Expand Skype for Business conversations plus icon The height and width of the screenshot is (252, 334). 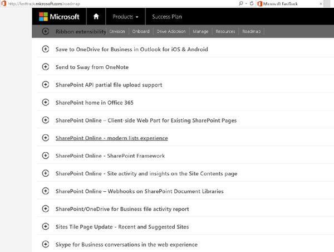[46, 244]
